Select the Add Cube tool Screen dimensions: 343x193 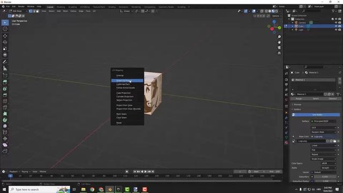pyautogui.click(x=5, y=76)
